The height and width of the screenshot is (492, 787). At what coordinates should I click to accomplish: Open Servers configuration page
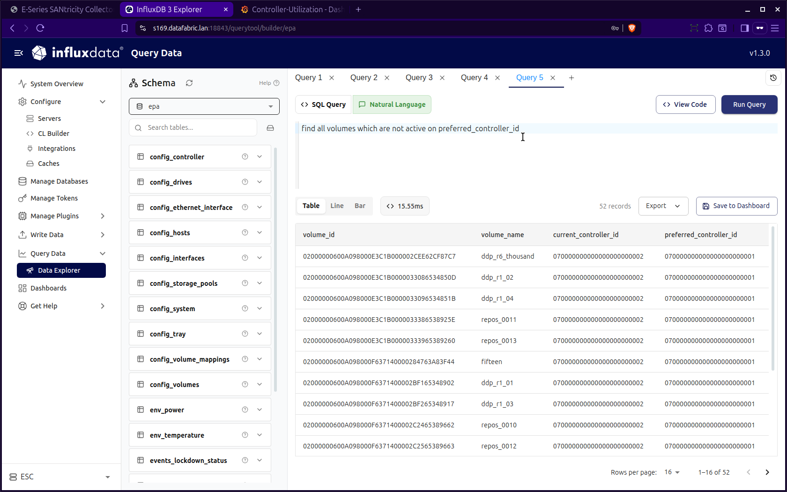point(49,119)
